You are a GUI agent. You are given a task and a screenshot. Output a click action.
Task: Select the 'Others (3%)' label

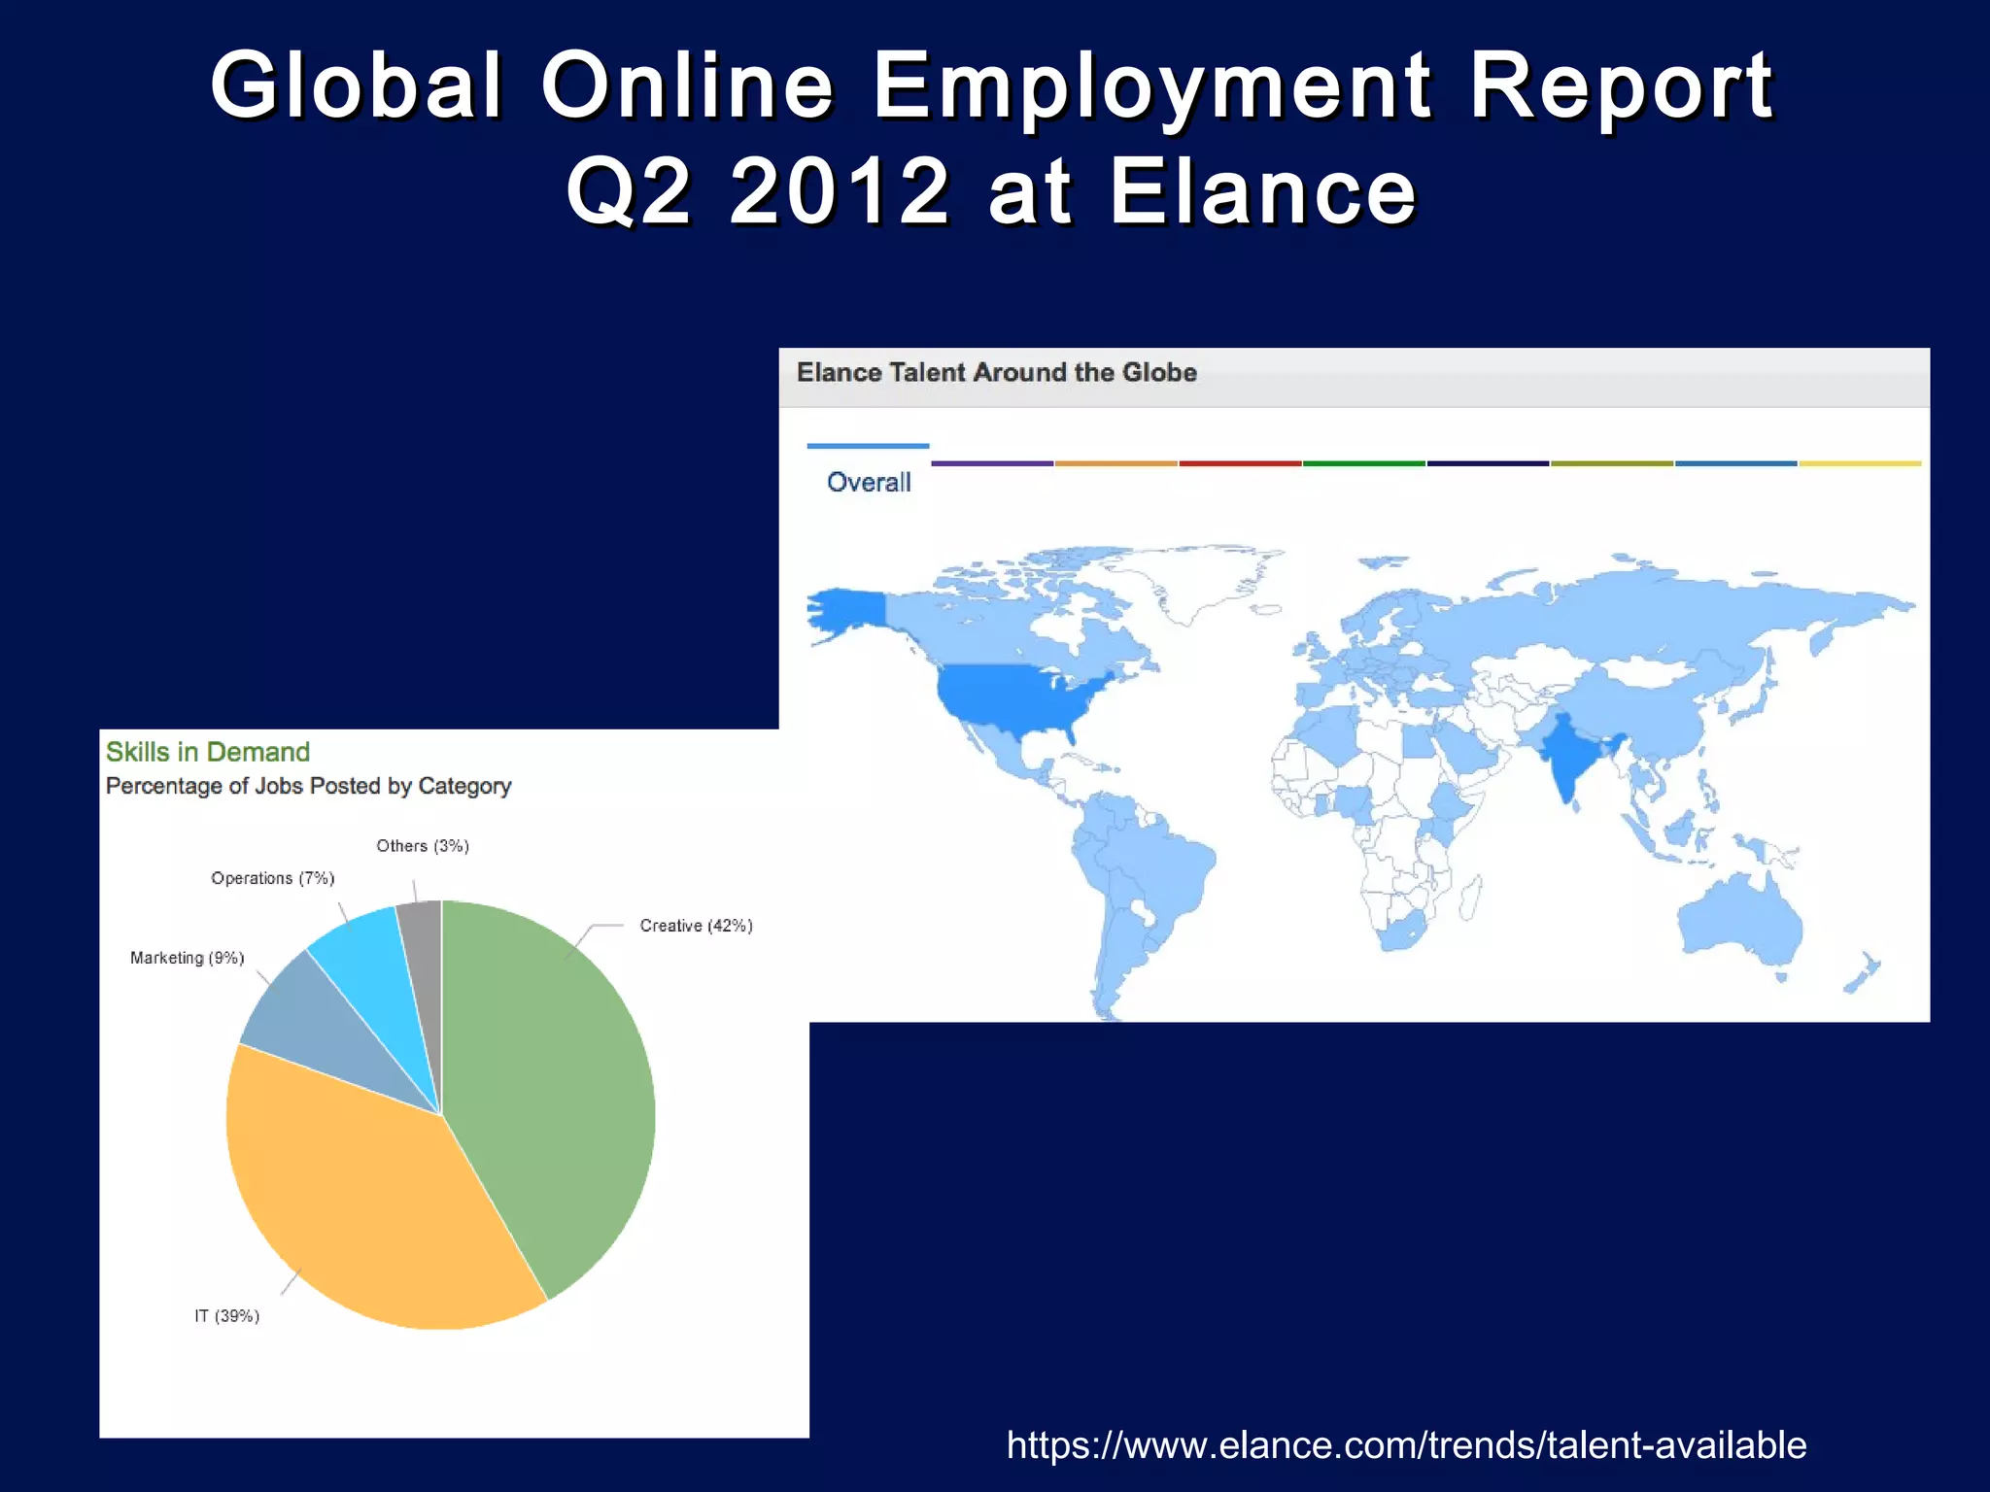[423, 846]
